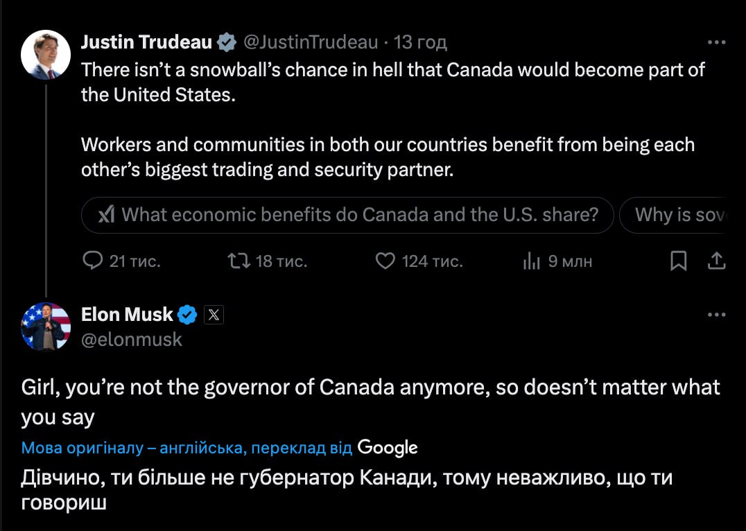Open more options menu on Musk's reply
Viewport: 746px width, 531px height.
(716, 315)
